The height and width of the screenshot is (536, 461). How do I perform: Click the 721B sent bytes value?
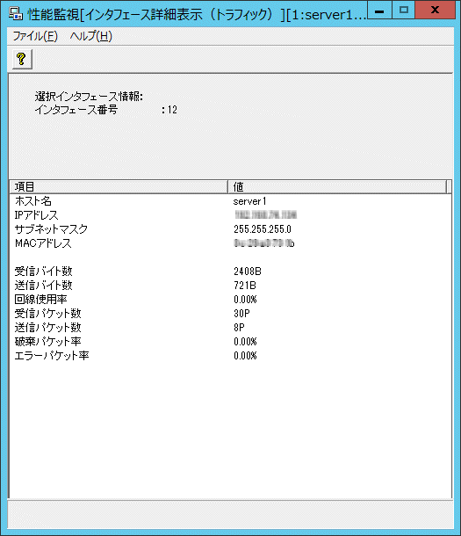click(x=245, y=286)
